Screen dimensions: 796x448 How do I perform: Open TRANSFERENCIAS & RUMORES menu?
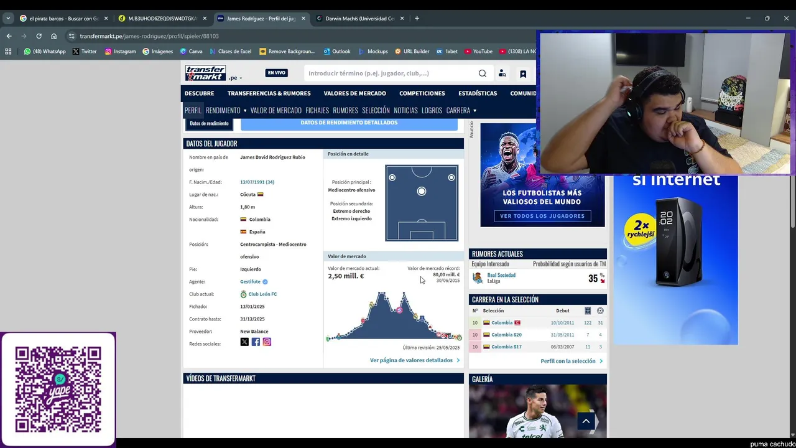[269, 93]
